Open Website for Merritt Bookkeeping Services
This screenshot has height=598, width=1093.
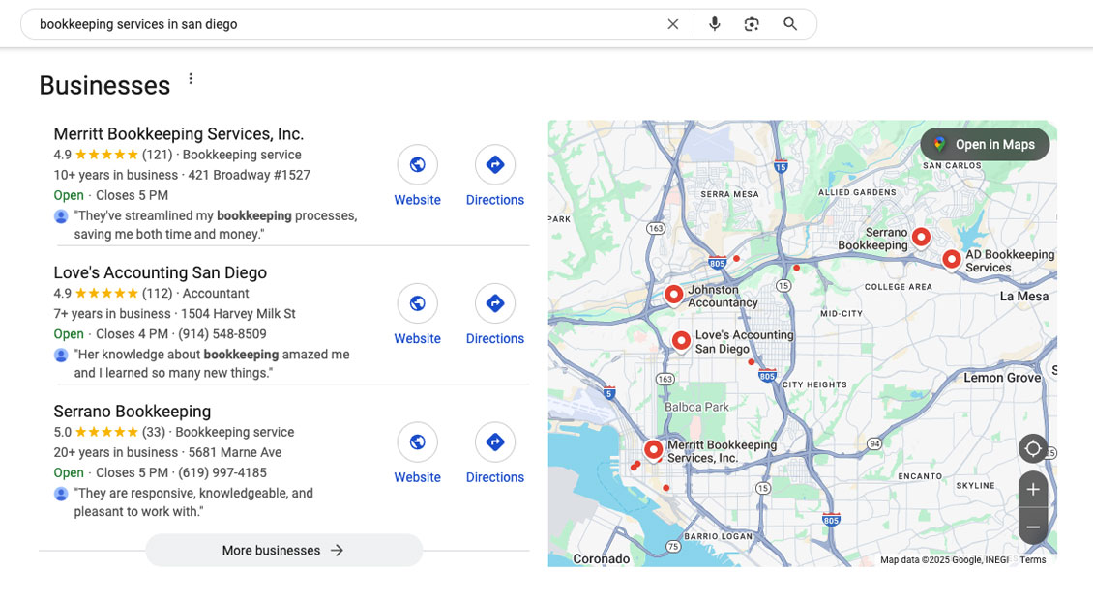(417, 164)
